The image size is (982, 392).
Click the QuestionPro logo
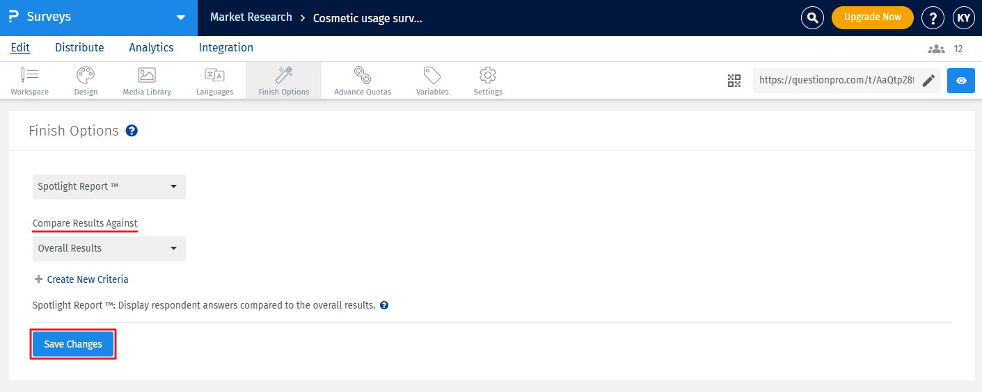coord(13,17)
